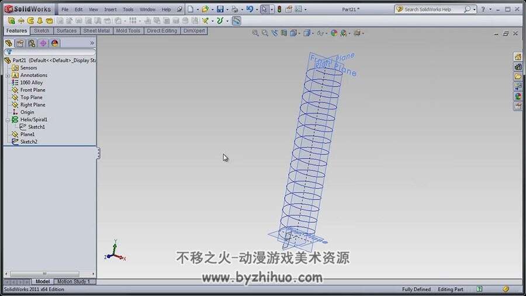Click the Zoom to Fit icon
The width and height of the screenshot is (526, 296).
tap(255, 33)
